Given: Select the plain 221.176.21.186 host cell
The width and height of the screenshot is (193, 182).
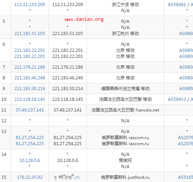Looking at the screenshot, I should [x=68, y=67].
